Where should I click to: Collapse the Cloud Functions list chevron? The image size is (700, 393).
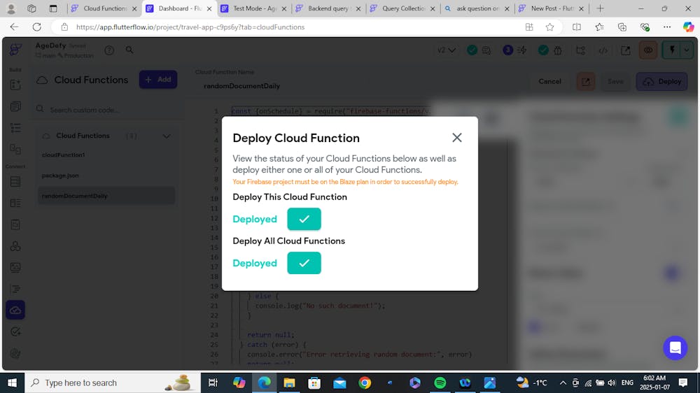[x=167, y=136]
